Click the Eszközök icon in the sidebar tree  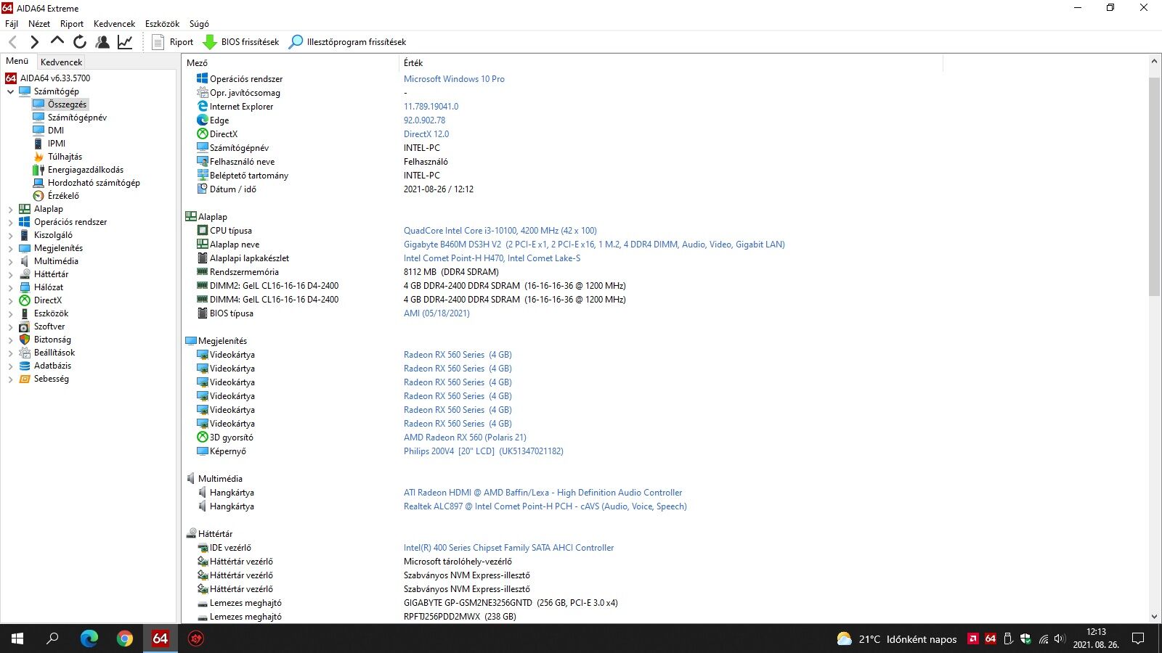[x=25, y=313]
